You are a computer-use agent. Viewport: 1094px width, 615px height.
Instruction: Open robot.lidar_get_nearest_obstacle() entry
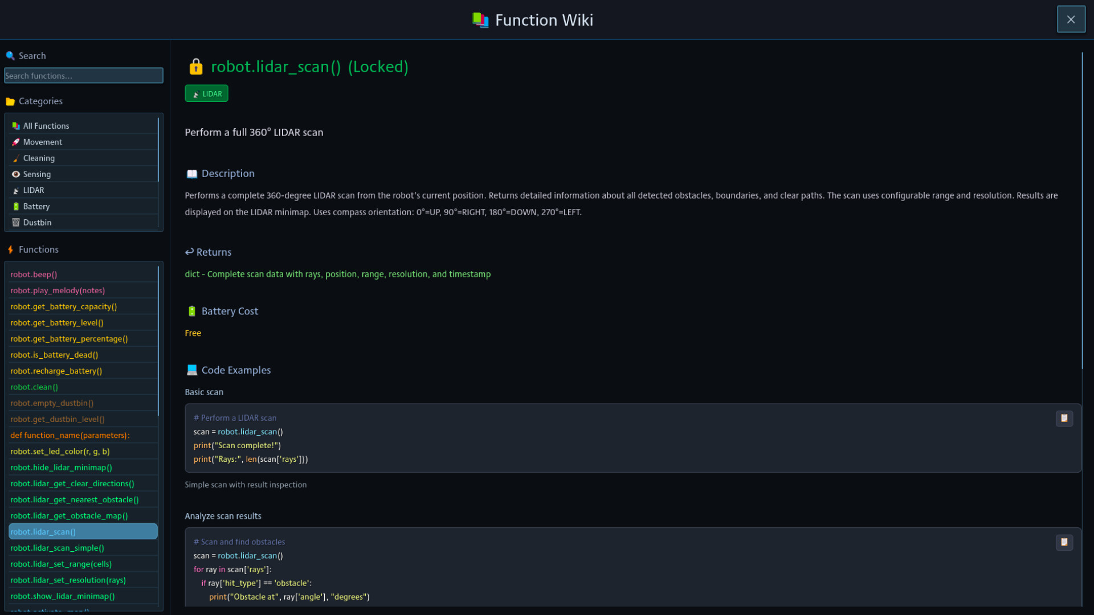click(x=75, y=499)
